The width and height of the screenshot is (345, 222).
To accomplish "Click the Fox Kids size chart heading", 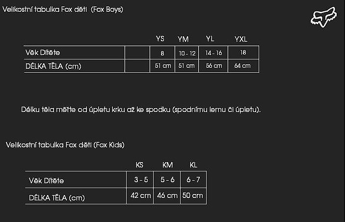I will pyautogui.click(x=65, y=144).
